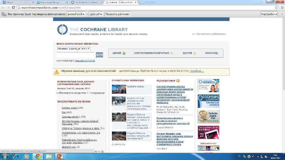Click the Cochrane Library logo
The height and width of the screenshot is (160, 285).
(93, 30)
